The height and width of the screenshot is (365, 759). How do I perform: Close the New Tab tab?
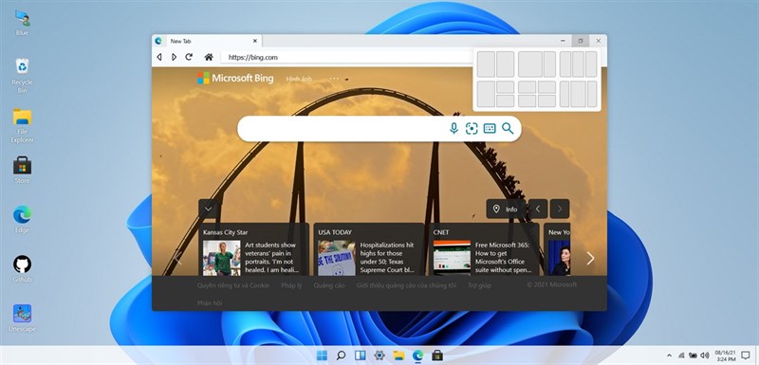point(255,41)
